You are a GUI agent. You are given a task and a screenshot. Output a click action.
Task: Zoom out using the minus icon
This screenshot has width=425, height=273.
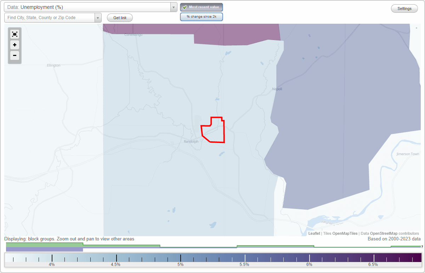click(15, 56)
